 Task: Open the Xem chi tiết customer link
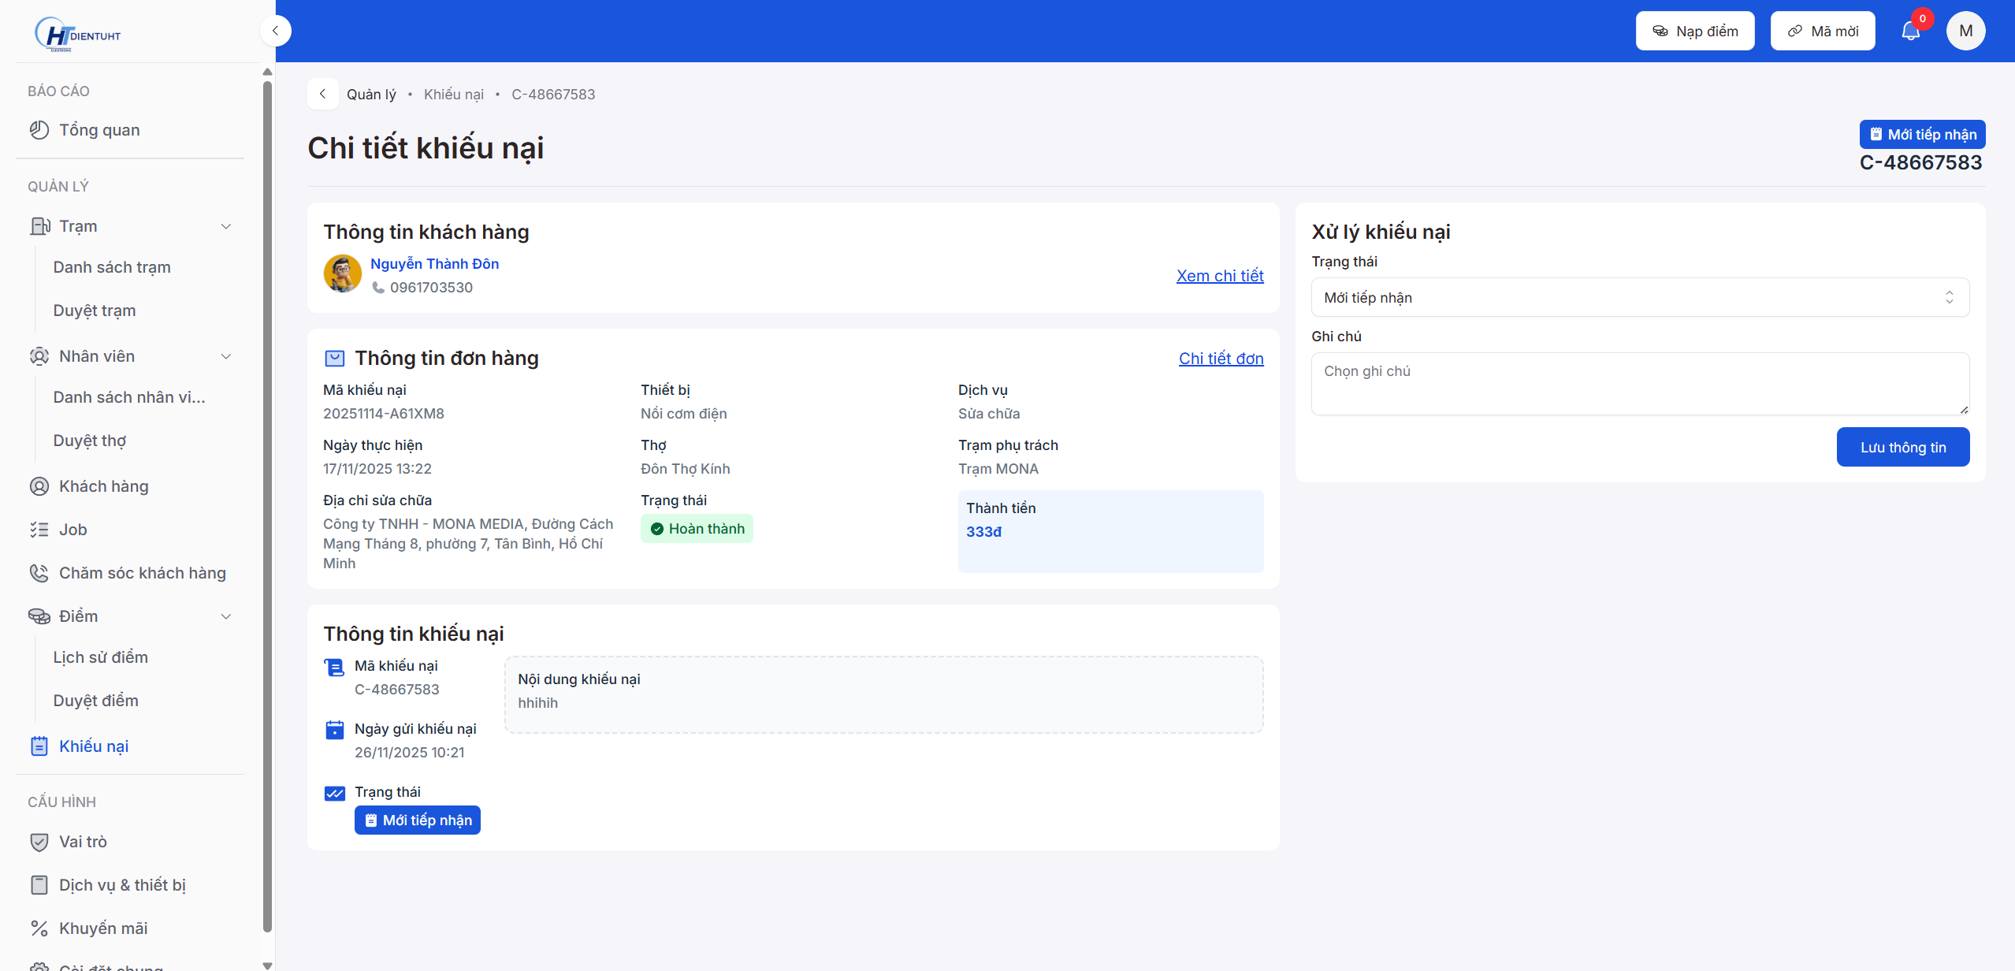tap(1219, 276)
